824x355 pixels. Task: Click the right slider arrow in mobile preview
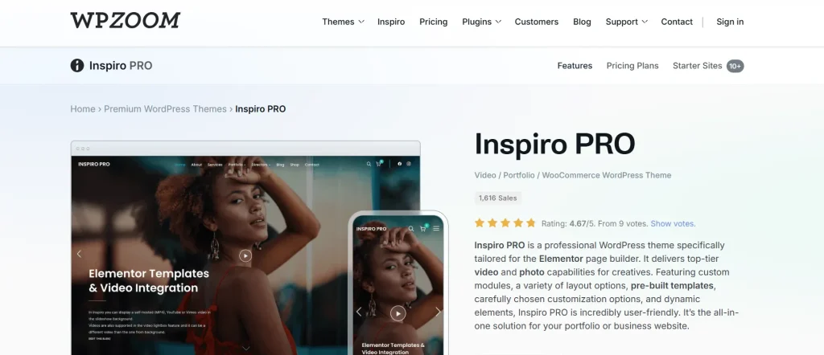click(x=438, y=312)
